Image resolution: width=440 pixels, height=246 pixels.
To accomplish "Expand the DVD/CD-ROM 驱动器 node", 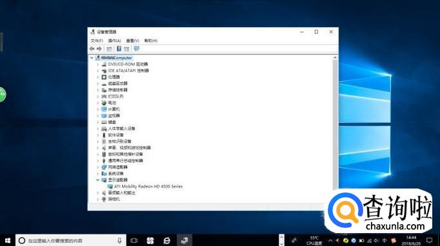I will (97, 65).
